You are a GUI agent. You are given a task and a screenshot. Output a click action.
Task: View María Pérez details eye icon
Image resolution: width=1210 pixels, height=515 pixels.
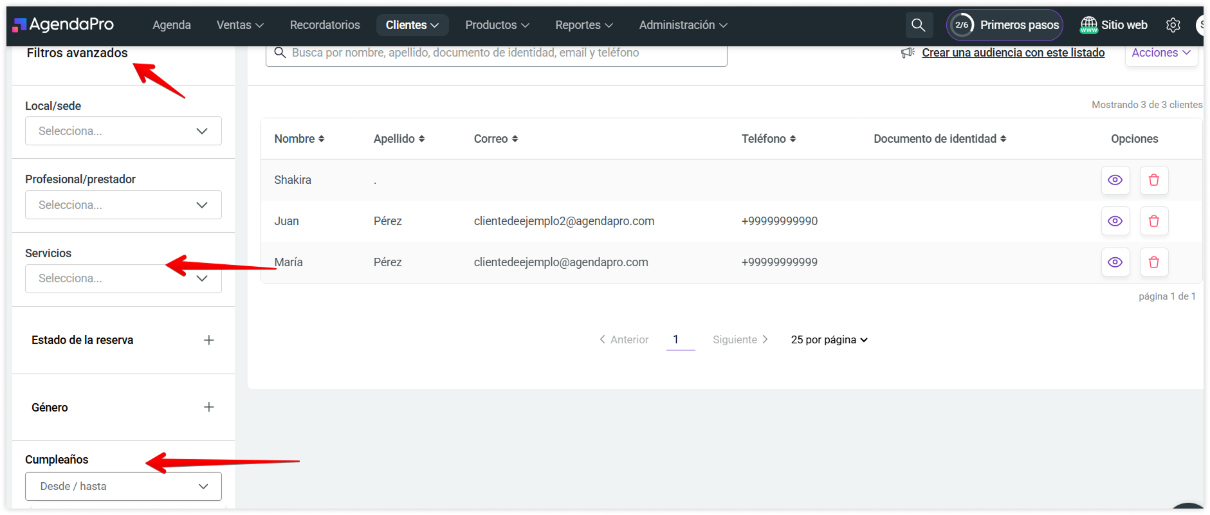tap(1115, 262)
